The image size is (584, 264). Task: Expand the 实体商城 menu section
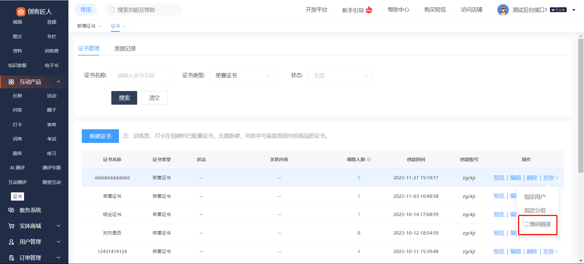(x=59, y=226)
